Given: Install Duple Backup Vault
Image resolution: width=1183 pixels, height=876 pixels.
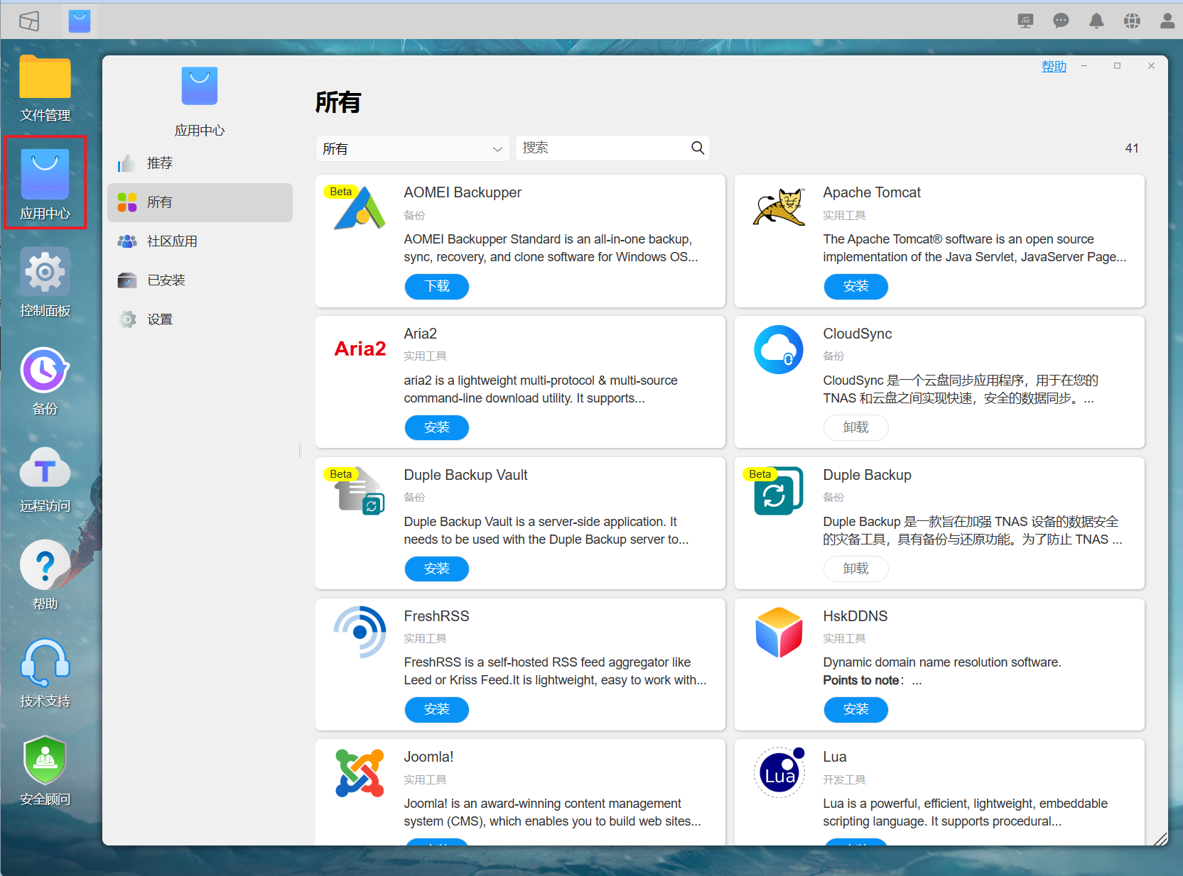Looking at the screenshot, I should (437, 569).
